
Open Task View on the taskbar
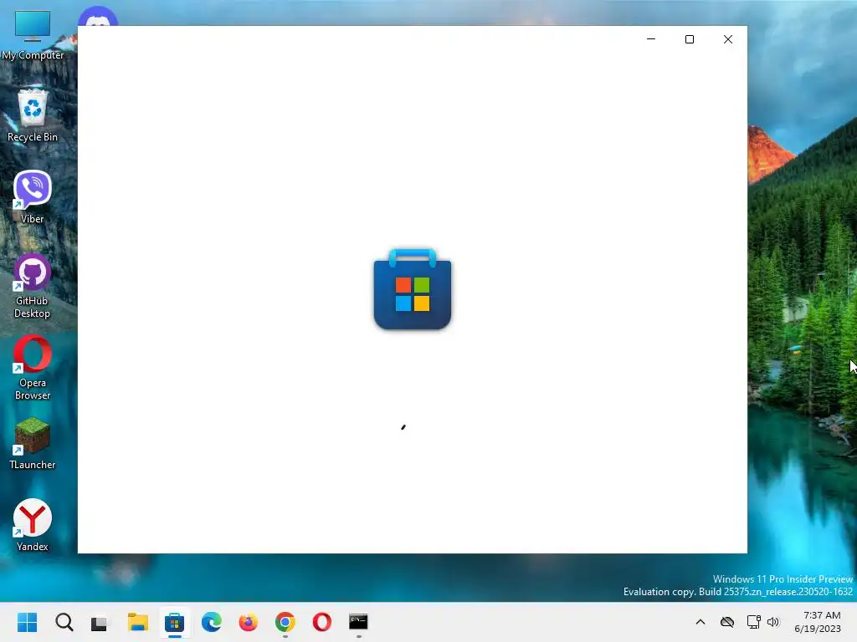pyautogui.click(x=100, y=622)
